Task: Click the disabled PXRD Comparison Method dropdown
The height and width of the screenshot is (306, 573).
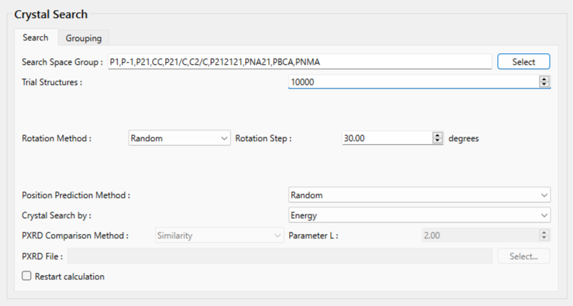Action: pyautogui.click(x=219, y=235)
